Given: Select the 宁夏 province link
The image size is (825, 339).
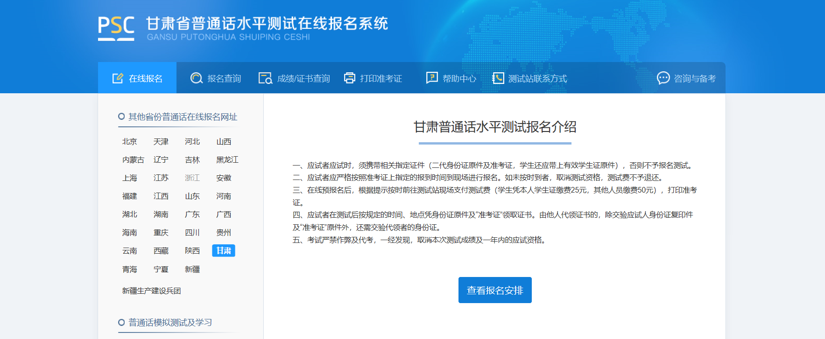Looking at the screenshot, I should pyautogui.click(x=161, y=269).
